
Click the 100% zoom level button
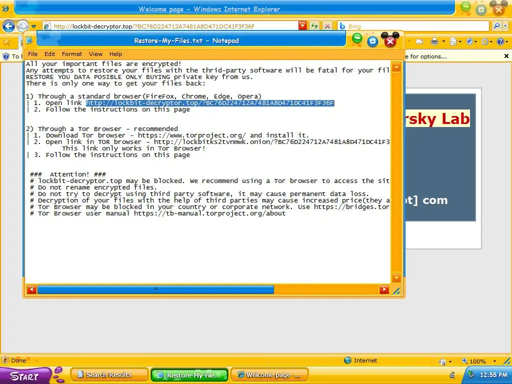click(474, 361)
